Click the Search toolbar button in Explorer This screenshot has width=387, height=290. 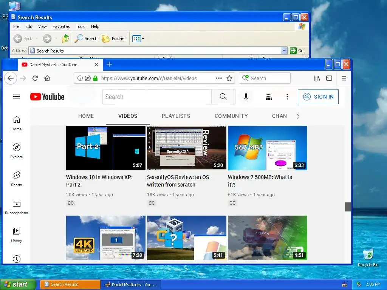tap(86, 39)
